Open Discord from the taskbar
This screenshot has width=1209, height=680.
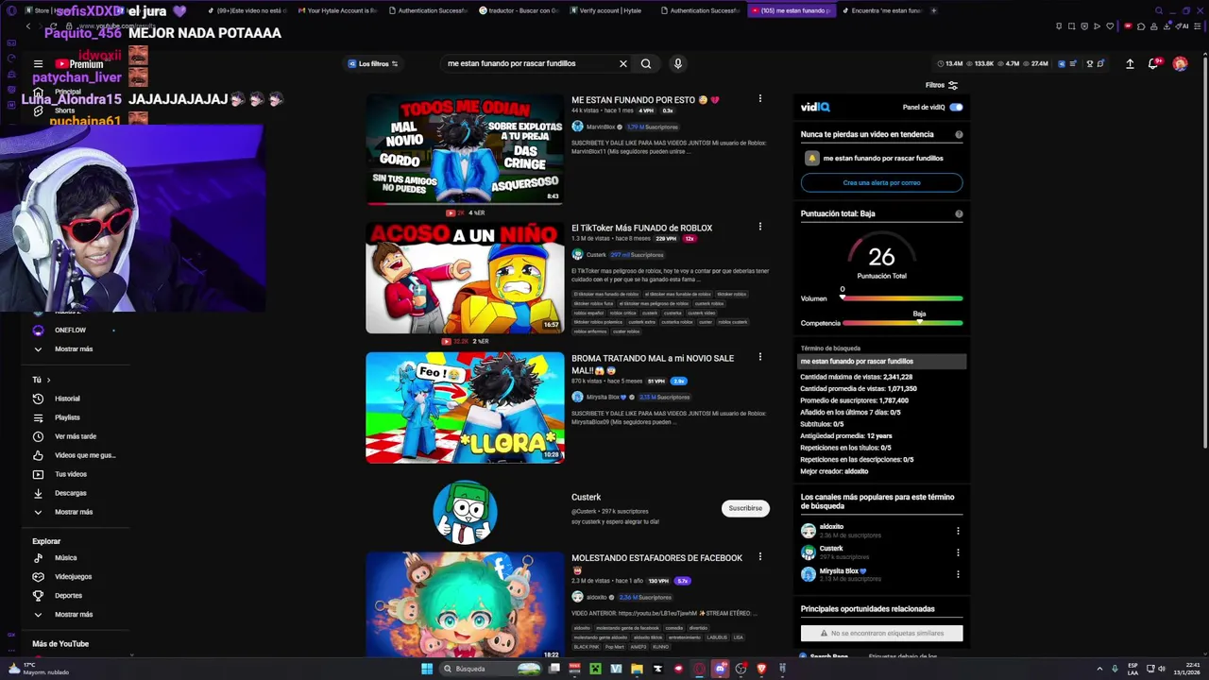pyautogui.click(x=720, y=669)
